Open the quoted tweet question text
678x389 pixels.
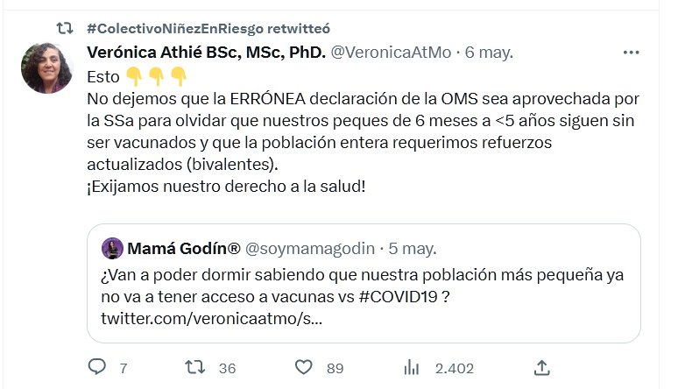pos(350,274)
